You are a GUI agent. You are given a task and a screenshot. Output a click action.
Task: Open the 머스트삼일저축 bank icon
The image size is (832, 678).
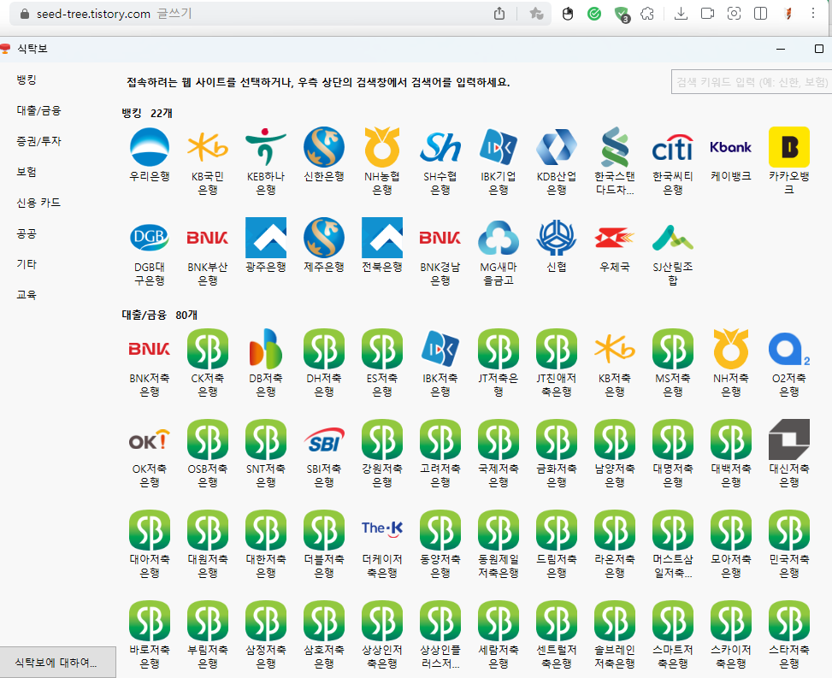(673, 530)
